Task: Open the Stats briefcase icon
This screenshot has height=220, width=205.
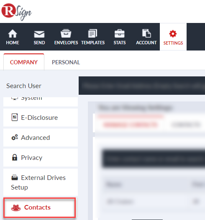Action: pyautogui.click(x=120, y=33)
